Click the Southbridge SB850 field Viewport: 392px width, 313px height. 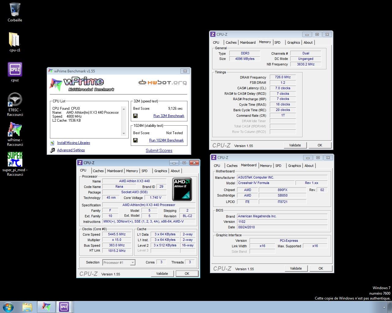[282, 195]
